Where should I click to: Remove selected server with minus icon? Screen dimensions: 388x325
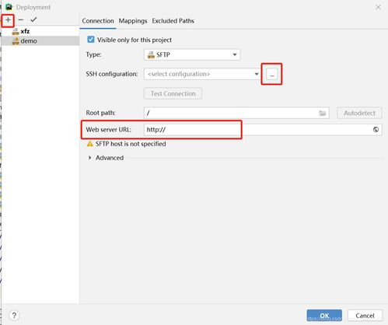pyautogui.click(x=21, y=19)
